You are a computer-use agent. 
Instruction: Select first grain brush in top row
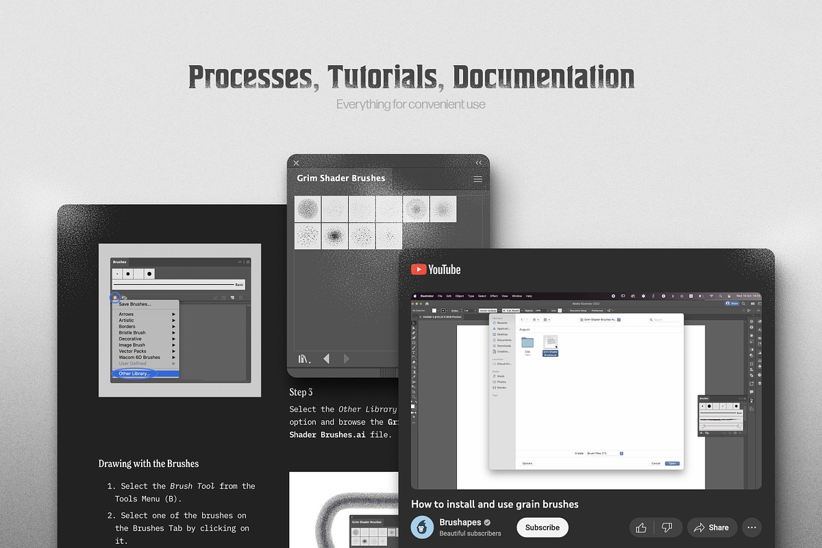click(x=308, y=209)
